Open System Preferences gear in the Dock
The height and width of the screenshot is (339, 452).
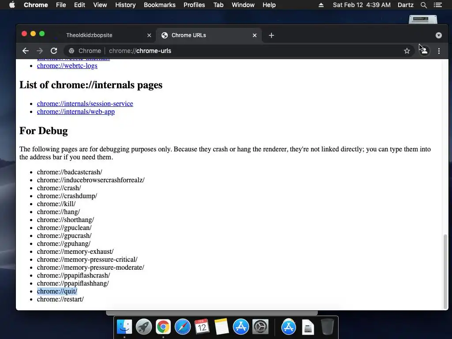click(x=260, y=327)
